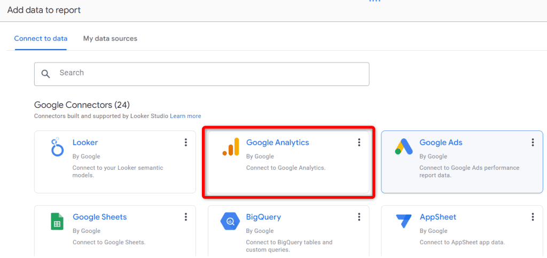Image resolution: width=547 pixels, height=258 pixels.
Task: Click 'By Google' under Google Analytics
Action: click(260, 157)
